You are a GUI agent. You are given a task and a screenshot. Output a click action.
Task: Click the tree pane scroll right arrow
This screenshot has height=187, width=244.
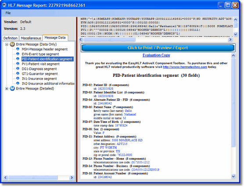tap(72, 177)
